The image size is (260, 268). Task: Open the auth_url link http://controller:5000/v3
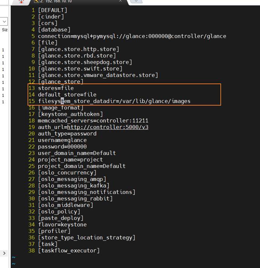pos(108,127)
